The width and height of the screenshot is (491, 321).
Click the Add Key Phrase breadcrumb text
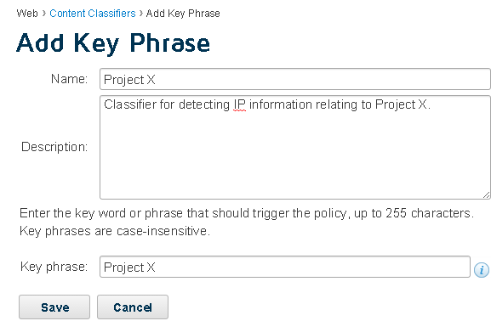click(x=183, y=14)
